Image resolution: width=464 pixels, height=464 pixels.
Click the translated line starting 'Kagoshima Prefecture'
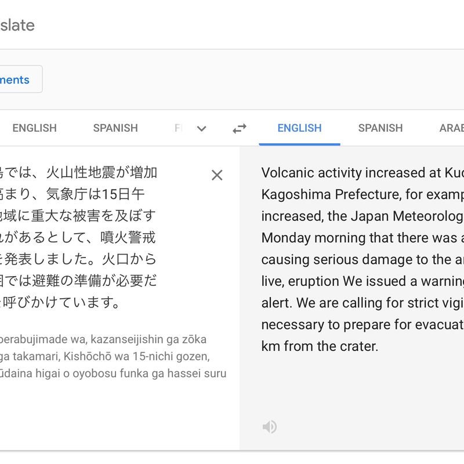pyautogui.click(x=362, y=194)
